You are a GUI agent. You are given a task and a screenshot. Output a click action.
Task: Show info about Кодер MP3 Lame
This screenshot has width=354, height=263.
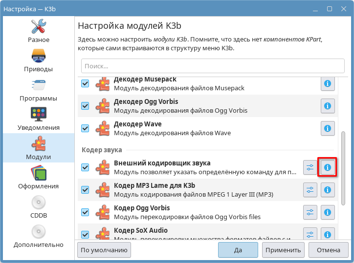point(328,190)
